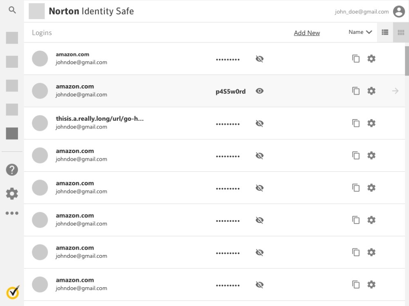Screen dimensions: 409x306
Task: Switch to grid view layout
Action: (x=401, y=32)
